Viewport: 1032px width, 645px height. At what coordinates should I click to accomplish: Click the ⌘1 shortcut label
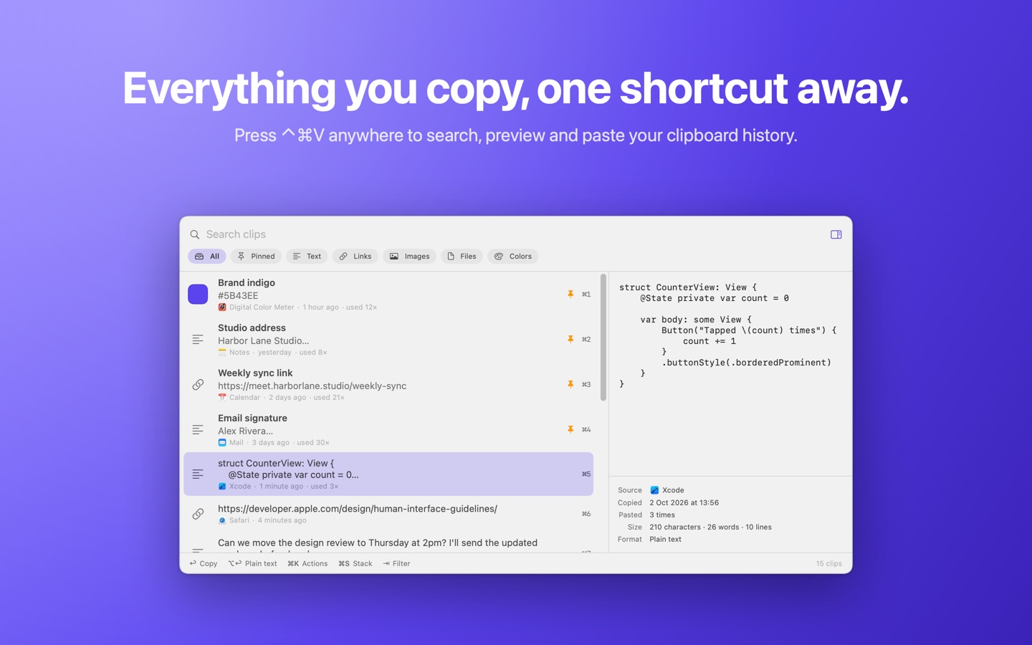pos(586,294)
